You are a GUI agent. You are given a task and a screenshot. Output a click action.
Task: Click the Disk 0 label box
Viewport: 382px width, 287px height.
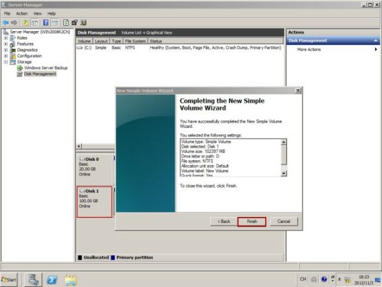coord(94,169)
